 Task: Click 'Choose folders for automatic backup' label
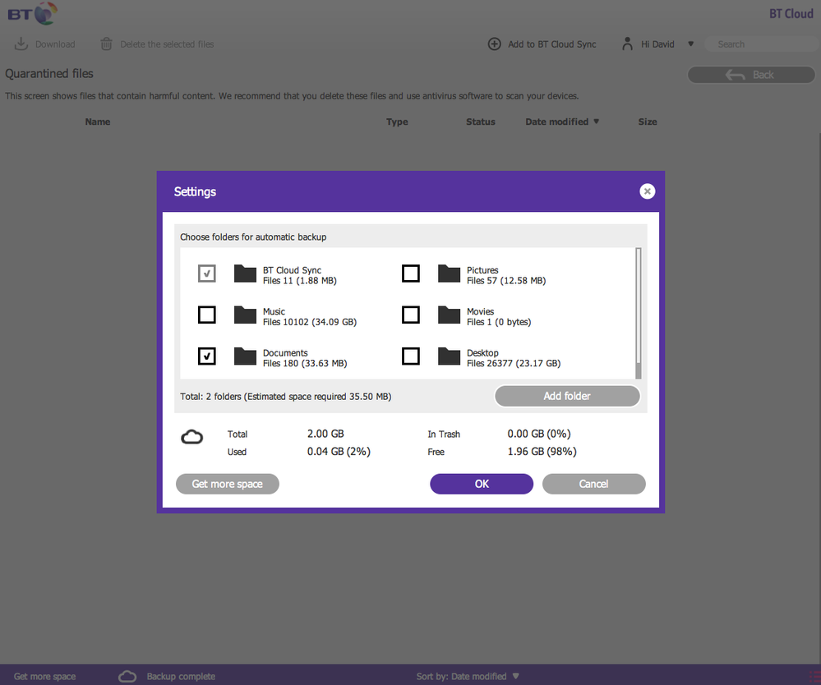click(x=253, y=237)
